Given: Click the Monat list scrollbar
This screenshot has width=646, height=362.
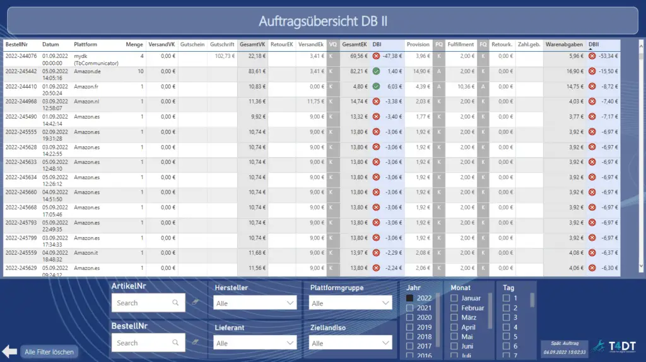Looking at the screenshot, I should 490,311.
